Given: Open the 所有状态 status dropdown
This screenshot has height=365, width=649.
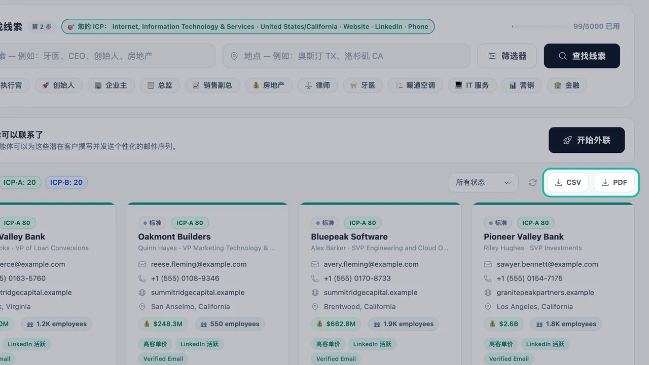Looking at the screenshot, I should 483,183.
